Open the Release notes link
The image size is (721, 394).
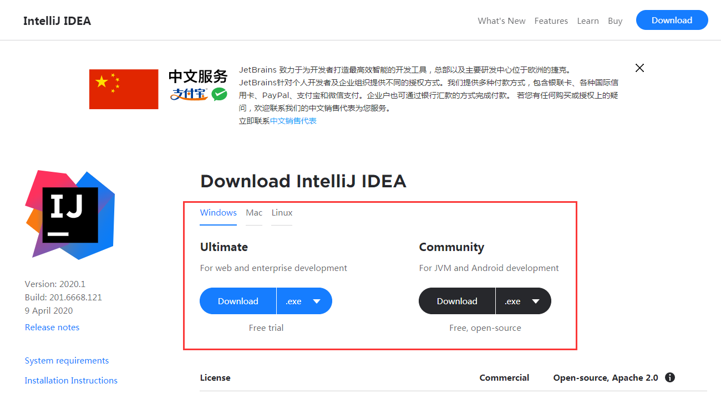(x=52, y=328)
